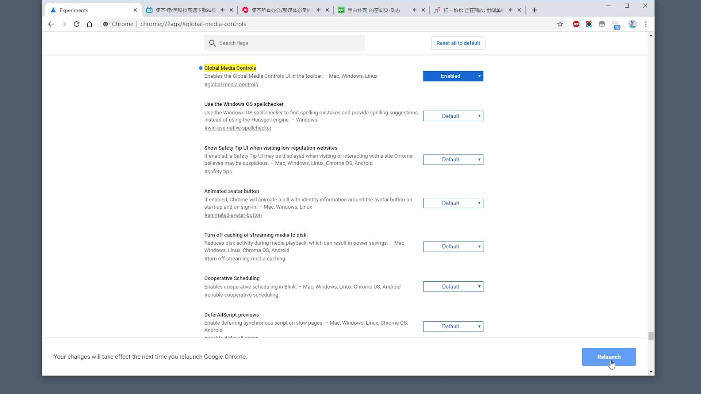701x394 pixels.
Task: Open Global Media Controls Enabled dropdown
Action: (453, 76)
